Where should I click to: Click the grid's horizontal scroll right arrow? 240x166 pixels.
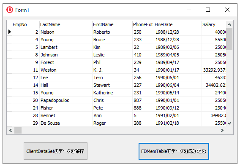(222, 131)
